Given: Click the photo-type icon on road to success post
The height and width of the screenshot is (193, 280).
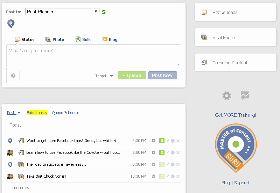Looking at the screenshot, I should click(x=21, y=164).
